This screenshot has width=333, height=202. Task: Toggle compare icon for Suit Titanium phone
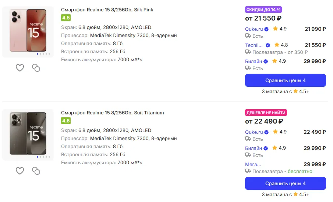pos(36,170)
